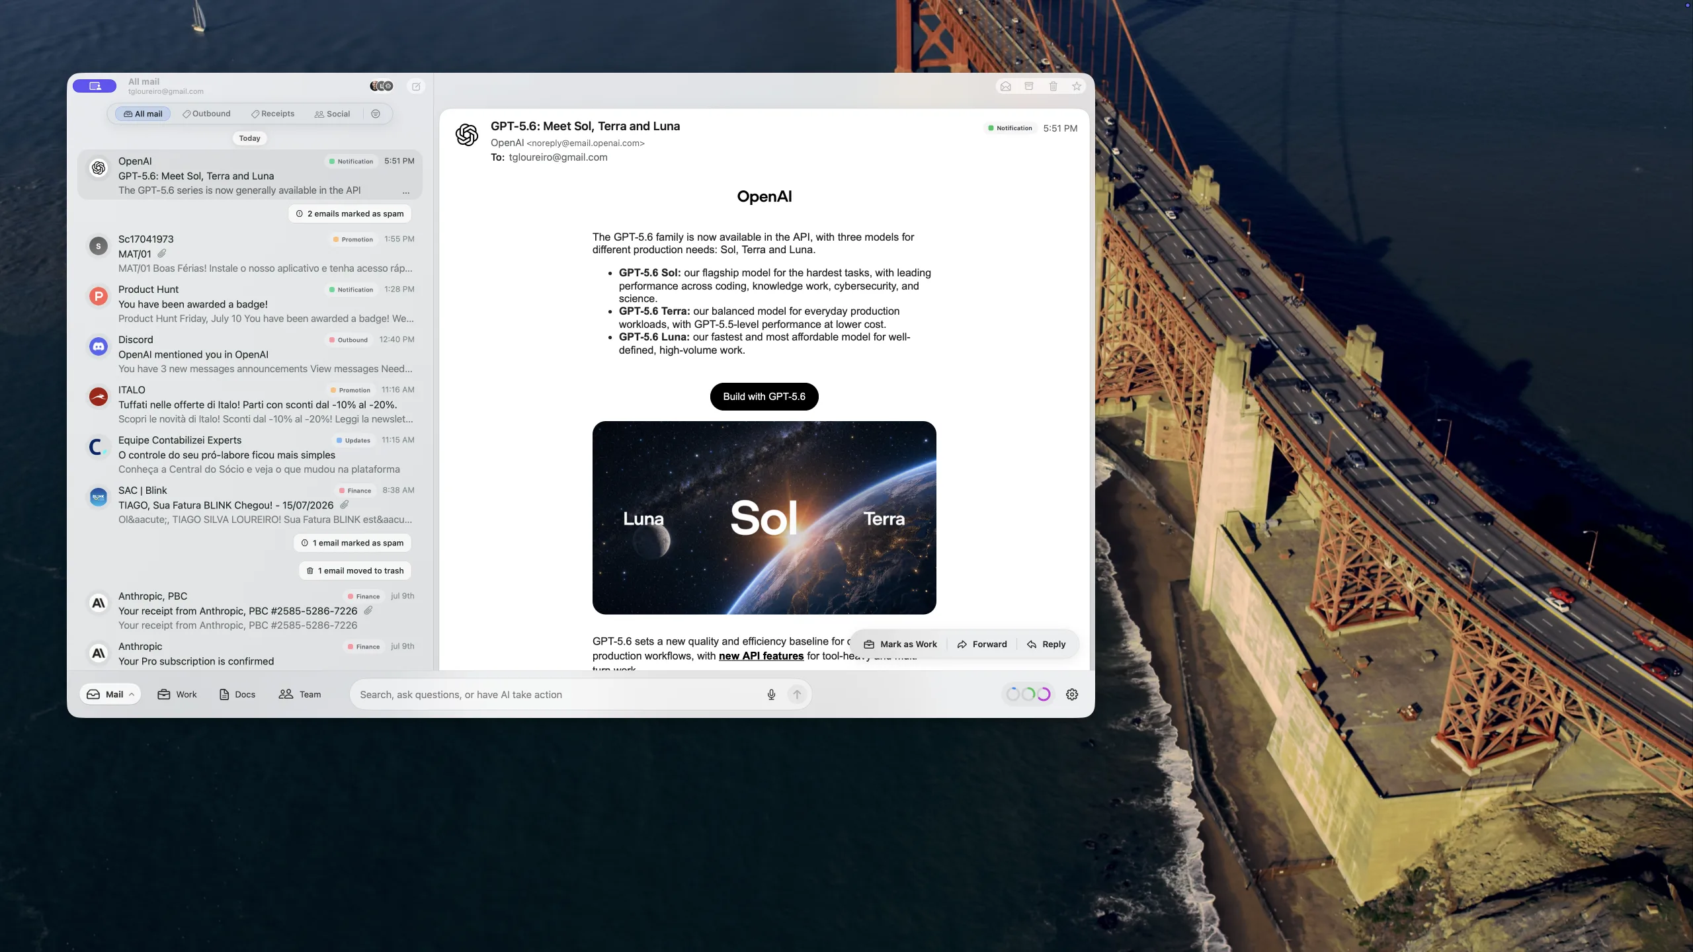Click the Finance tag on SAC | Blink email
1693x952 pixels.
[355, 491]
